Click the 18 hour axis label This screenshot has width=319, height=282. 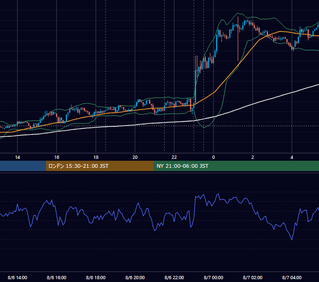[96, 157]
